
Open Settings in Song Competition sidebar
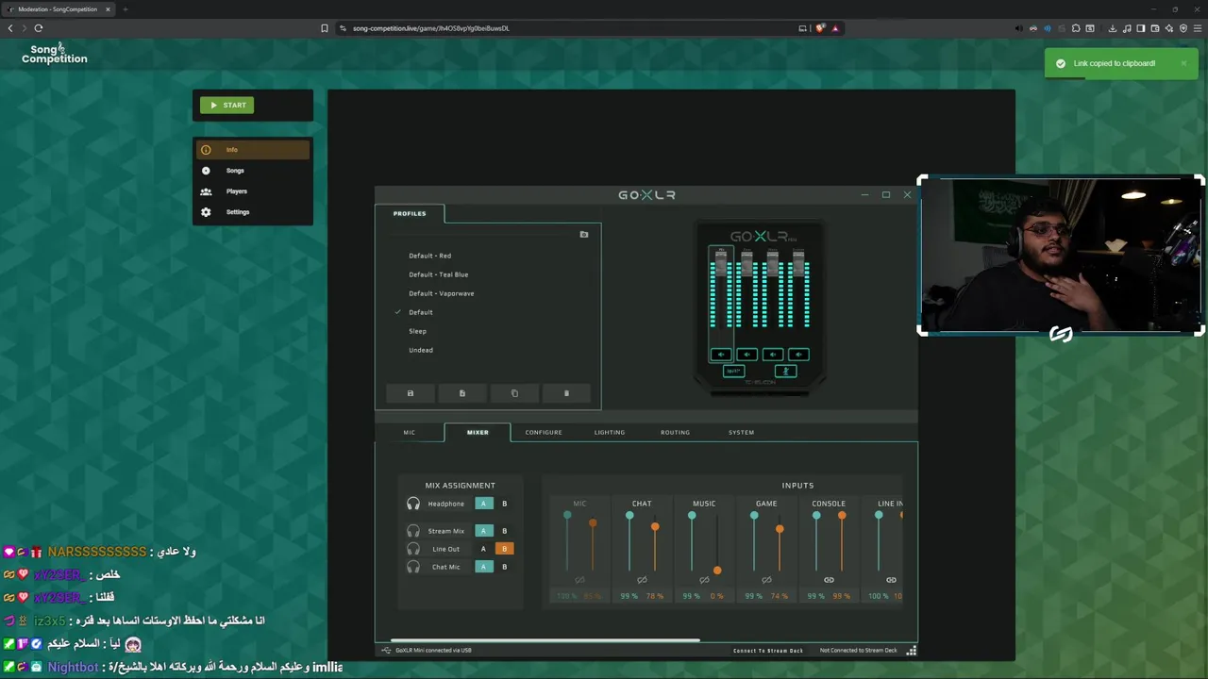(253, 212)
